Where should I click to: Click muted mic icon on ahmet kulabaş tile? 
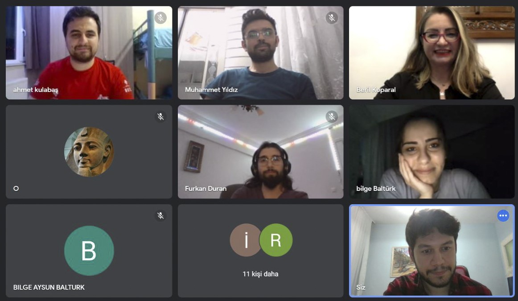(160, 17)
